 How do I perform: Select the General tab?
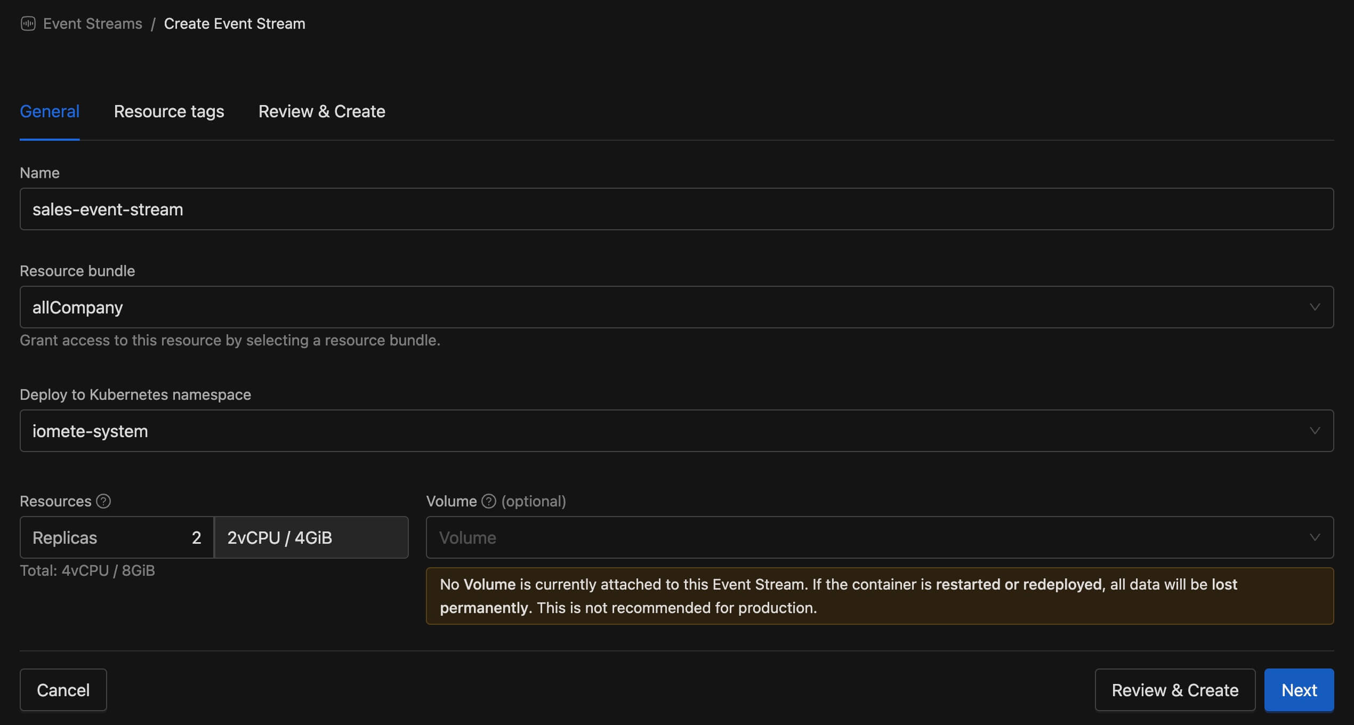coord(50,111)
